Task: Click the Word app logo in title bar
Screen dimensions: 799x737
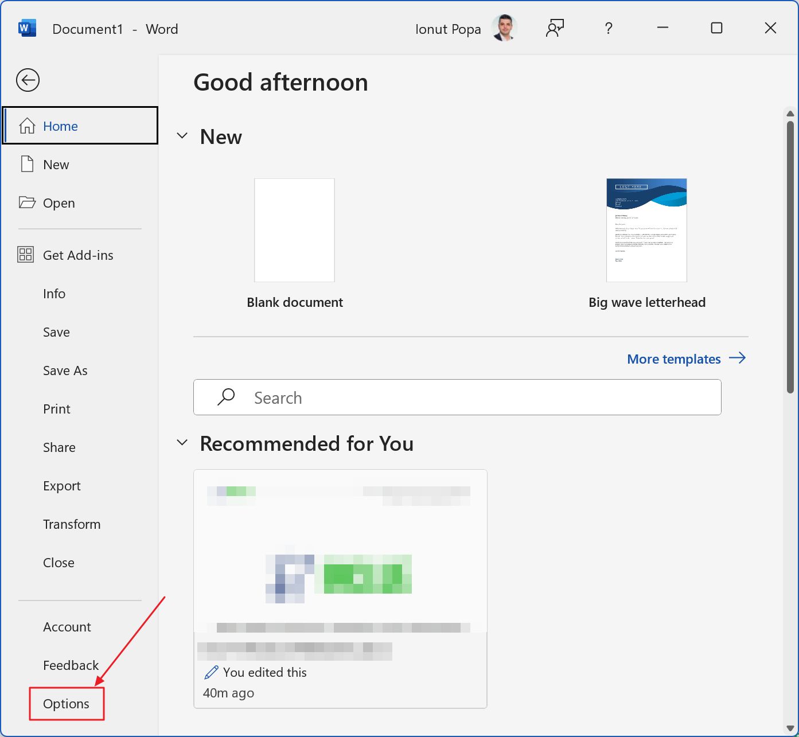Action: pyautogui.click(x=27, y=28)
